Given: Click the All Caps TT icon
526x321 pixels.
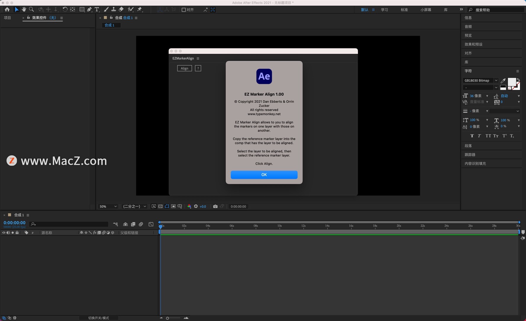Looking at the screenshot, I should 488,136.
